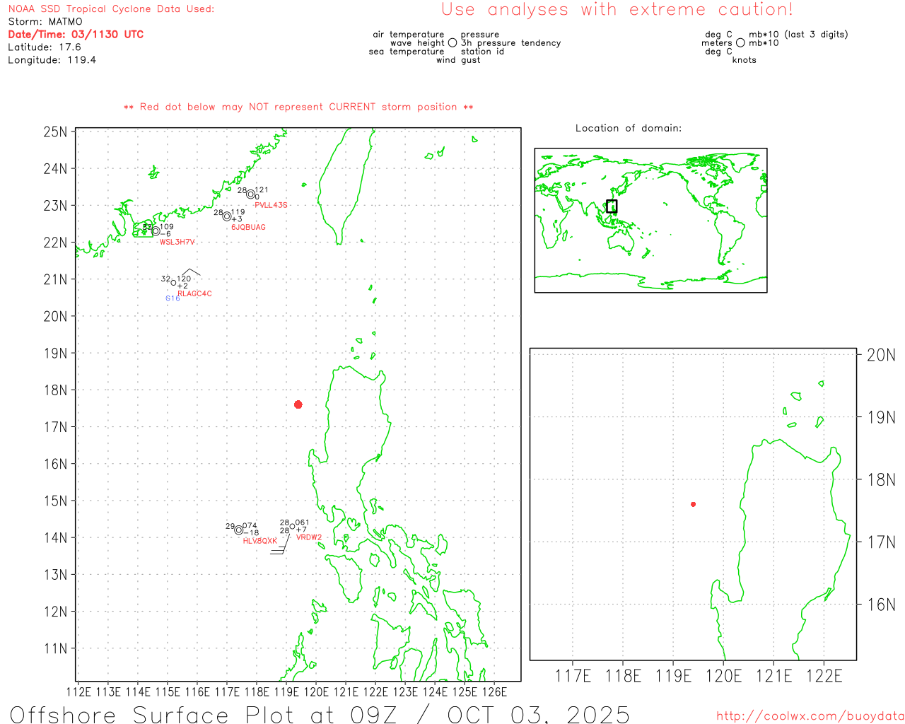Screen dimensions: 905x724
Task: Click the black domain box on world map
Action: click(x=612, y=206)
